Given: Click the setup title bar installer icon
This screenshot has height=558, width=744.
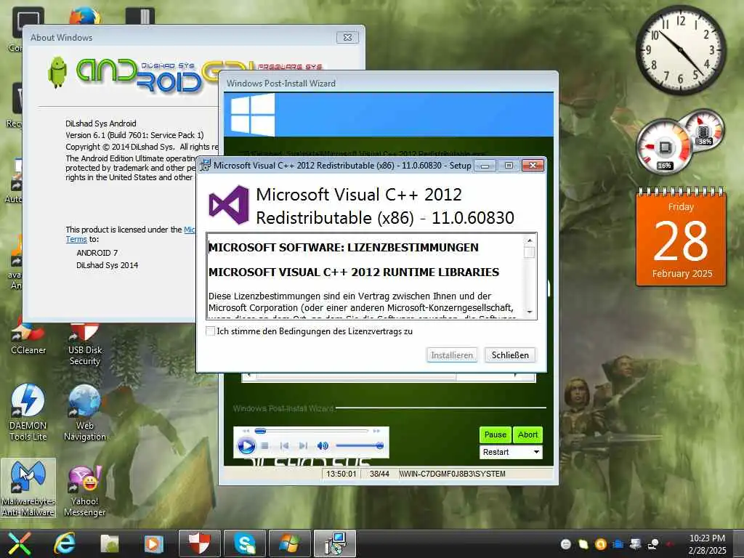Looking at the screenshot, I should 205,165.
